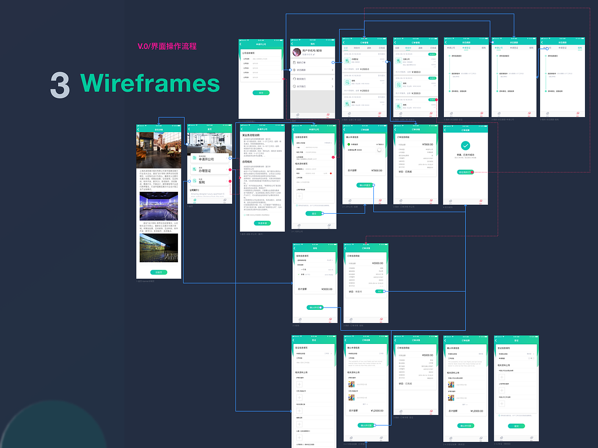Viewport: 598px width, 448px height.
Task: Tap 办理签证 card icon on 首页
Action: (x=194, y=169)
